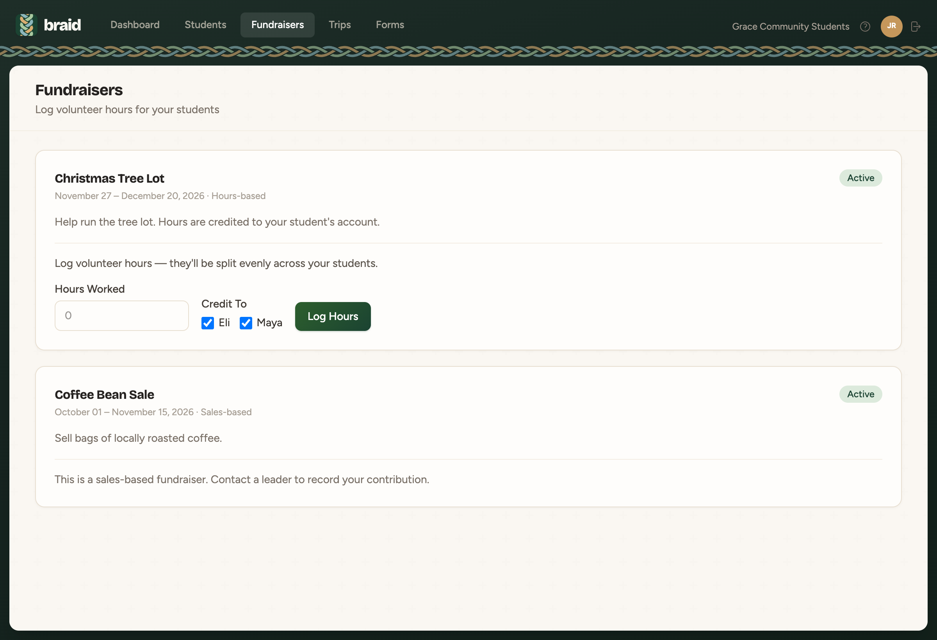
Task: Go to the Dashboard tab
Action: [x=135, y=25]
